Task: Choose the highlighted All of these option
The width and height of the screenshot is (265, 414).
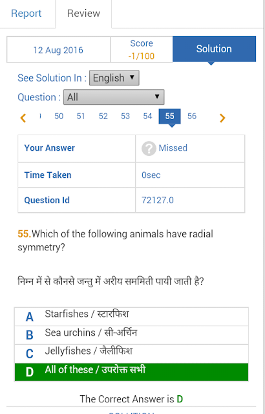Action: point(131,372)
